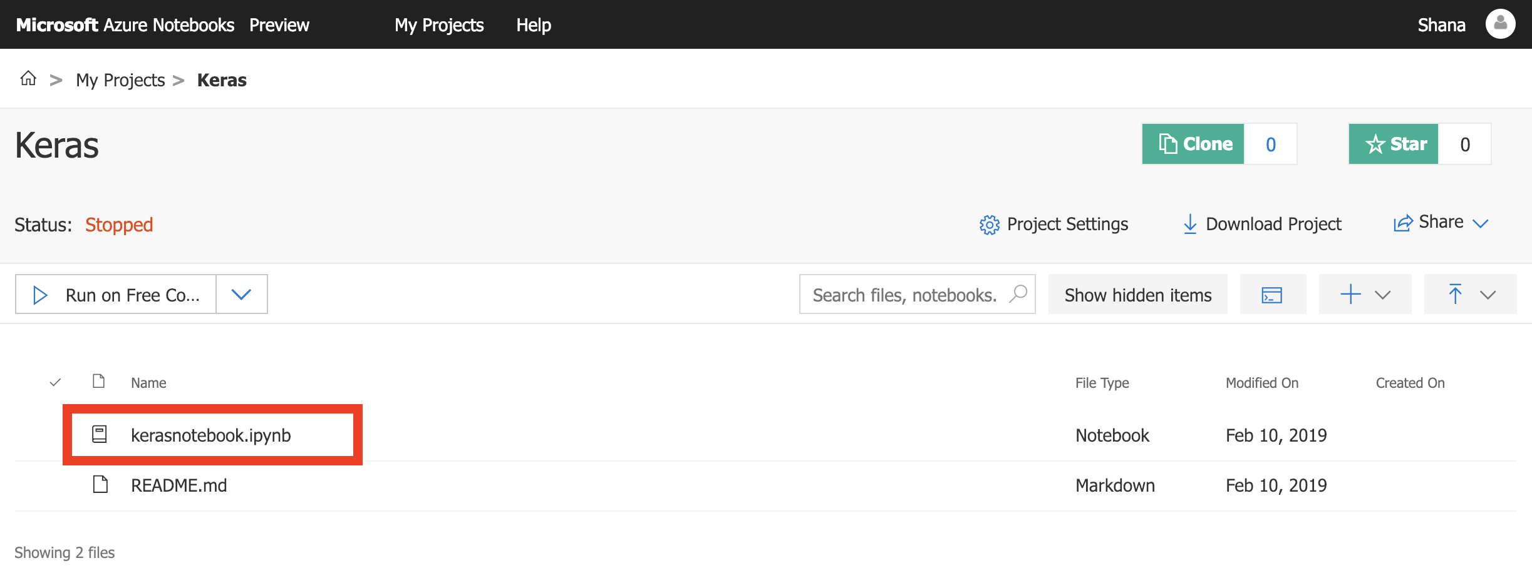Click the notebook icon beside kerasnotebook.ipynb
Image resolution: width=1532 pixels, height=578 pixels.
(100, 434)
